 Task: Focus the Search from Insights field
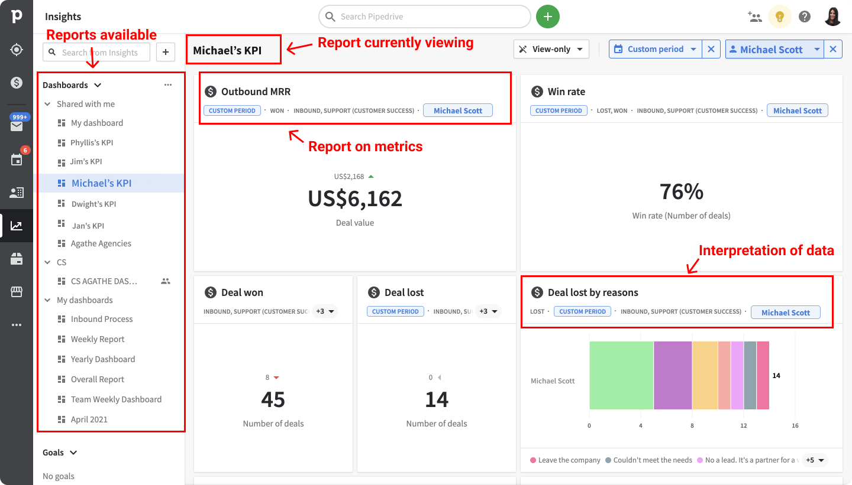point(96,52)
